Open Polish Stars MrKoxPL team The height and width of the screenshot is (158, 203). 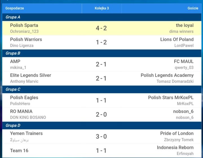tap(171, 98)
